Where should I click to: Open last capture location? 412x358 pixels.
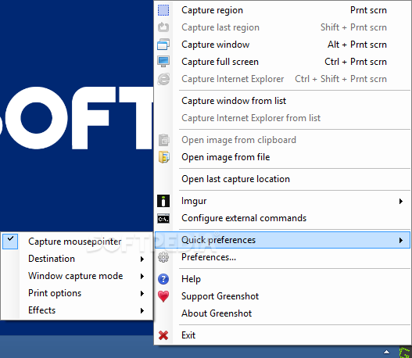click(282, 179)
